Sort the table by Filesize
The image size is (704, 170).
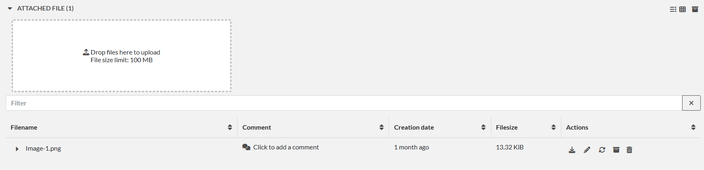point(554,127)
